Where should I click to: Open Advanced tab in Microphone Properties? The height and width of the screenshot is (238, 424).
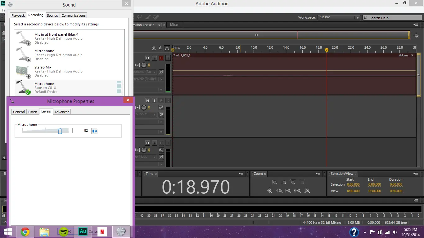(x=62, y=112)
